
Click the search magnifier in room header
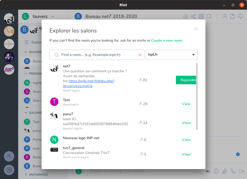coord(209,16)
